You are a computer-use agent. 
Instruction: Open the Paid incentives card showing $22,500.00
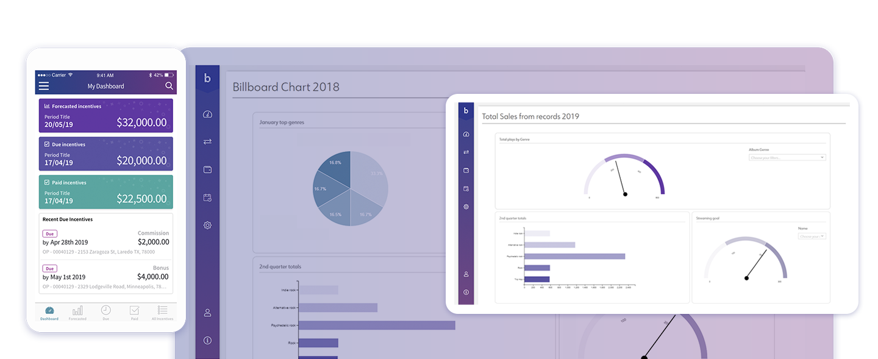tap(105, 192)
